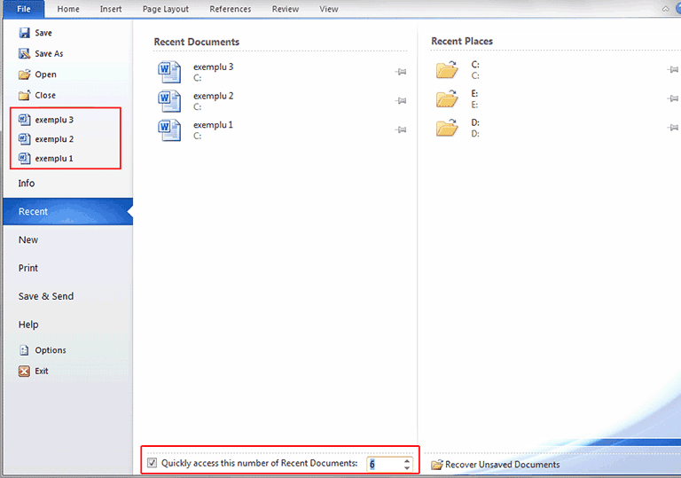
Task: Pin the E: folder in Recent Places
Action: pos(672,98)
